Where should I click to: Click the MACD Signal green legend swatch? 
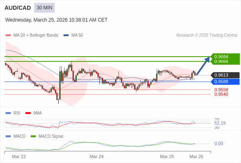[33, 137]
